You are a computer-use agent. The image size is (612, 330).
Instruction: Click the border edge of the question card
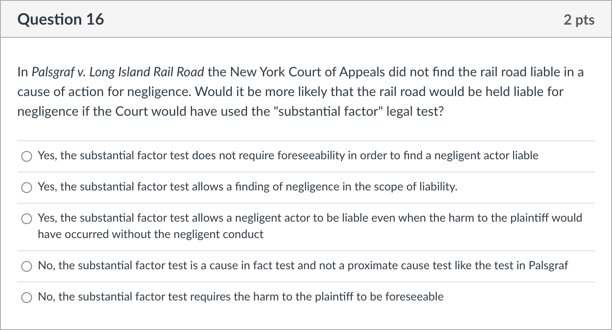[1, 164]
